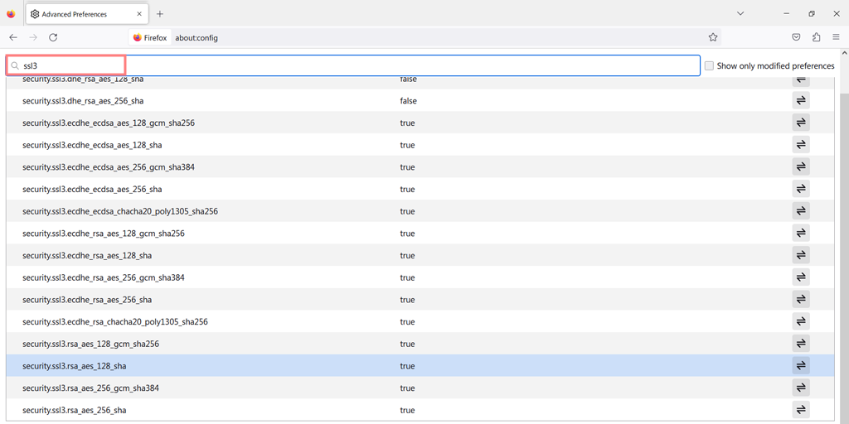Bookmark this page with the star
Screen dimensions: 849x424
pyautogui.click(x=712, y=37)
